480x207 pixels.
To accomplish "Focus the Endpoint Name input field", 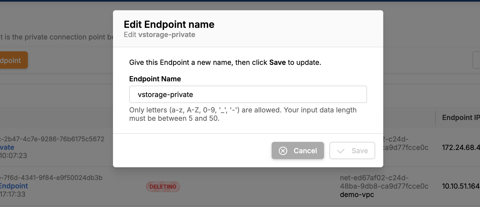I will 248,94.
